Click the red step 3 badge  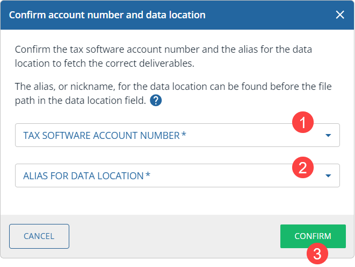click(x=317, y=253)
